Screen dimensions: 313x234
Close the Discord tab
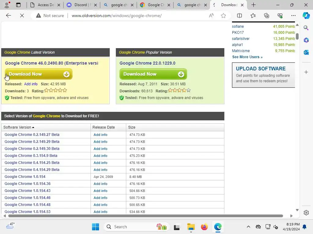(95, 5)
